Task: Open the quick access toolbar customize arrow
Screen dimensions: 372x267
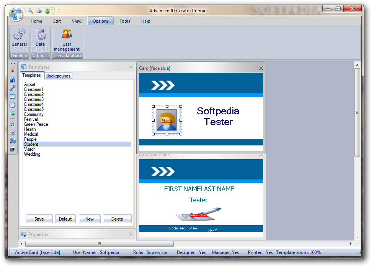Action: point(59,11)
